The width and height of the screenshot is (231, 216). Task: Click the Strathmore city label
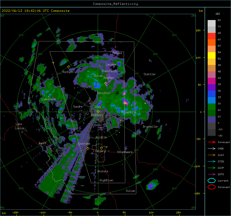pos(125,152)
